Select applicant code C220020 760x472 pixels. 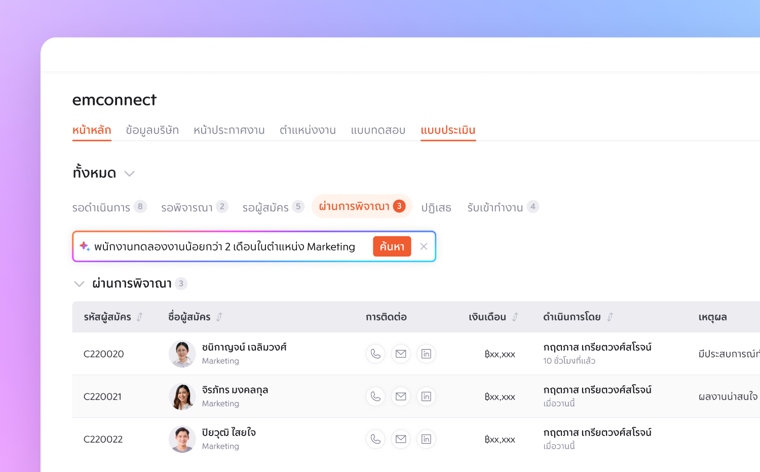tap(104, 354)
